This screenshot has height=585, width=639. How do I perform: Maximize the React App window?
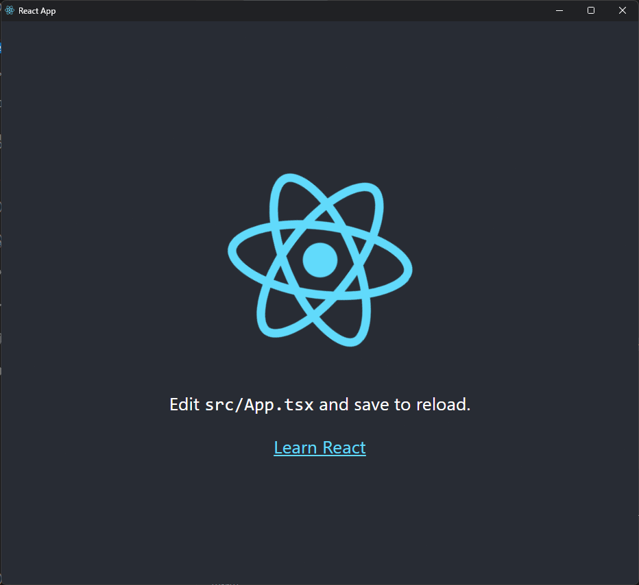coord(591,10)
